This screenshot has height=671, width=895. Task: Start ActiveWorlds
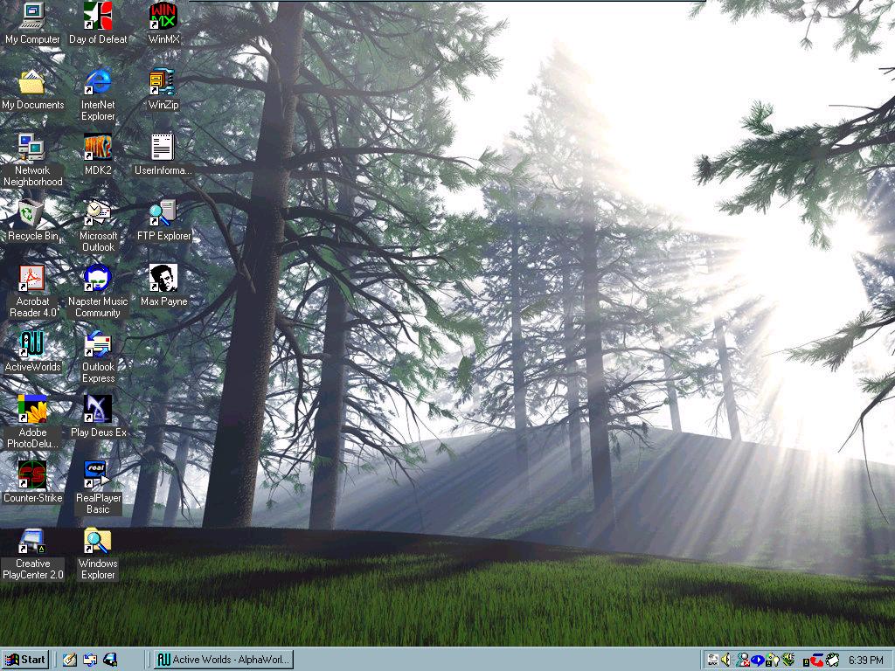click(32, 345)
